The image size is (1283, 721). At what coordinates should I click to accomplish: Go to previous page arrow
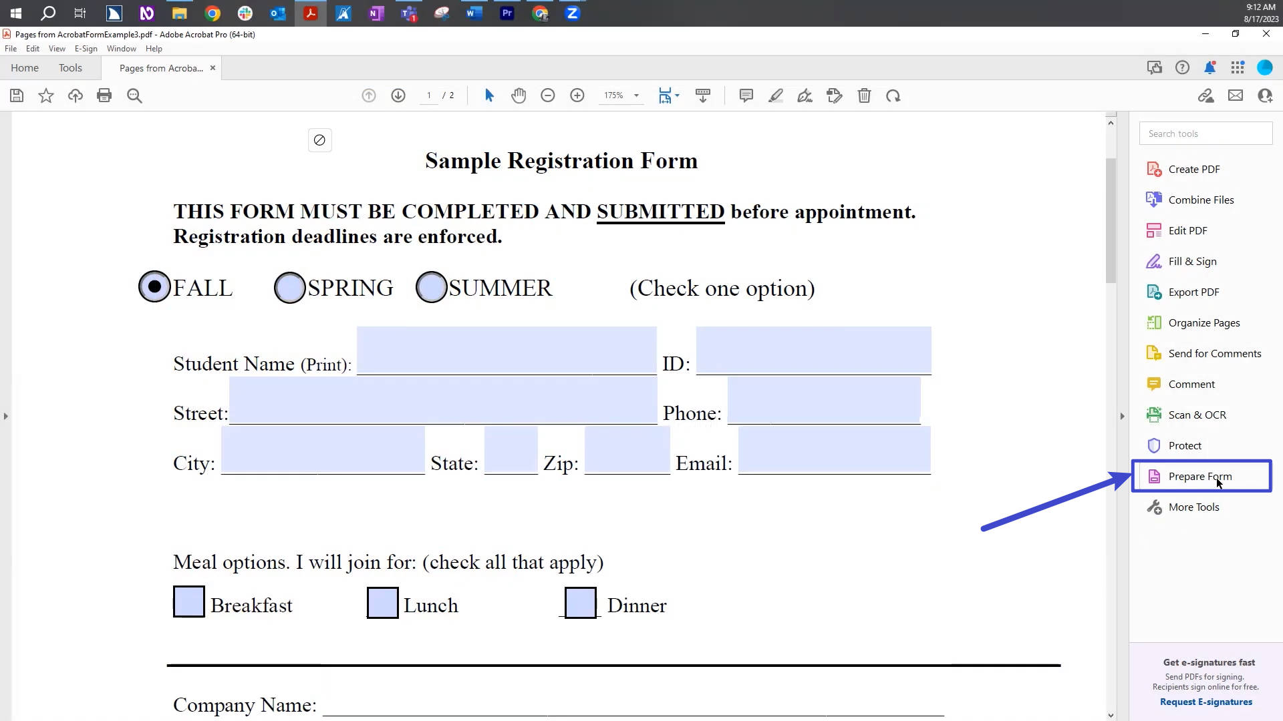(369, 95)
